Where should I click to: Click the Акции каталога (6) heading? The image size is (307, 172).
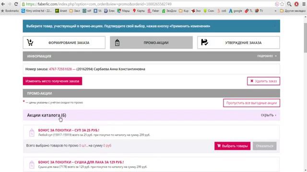pos(47,115)
